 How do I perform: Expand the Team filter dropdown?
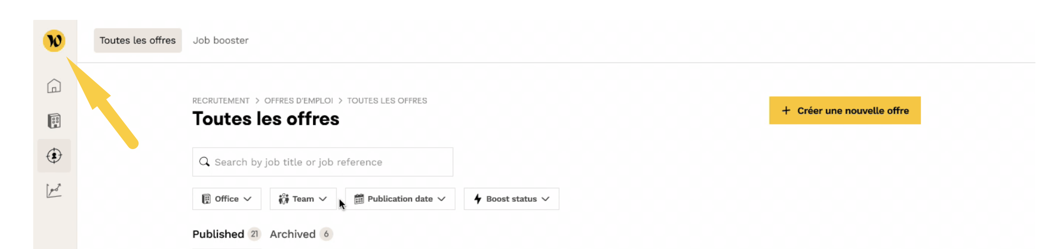[x=303, y=199]
